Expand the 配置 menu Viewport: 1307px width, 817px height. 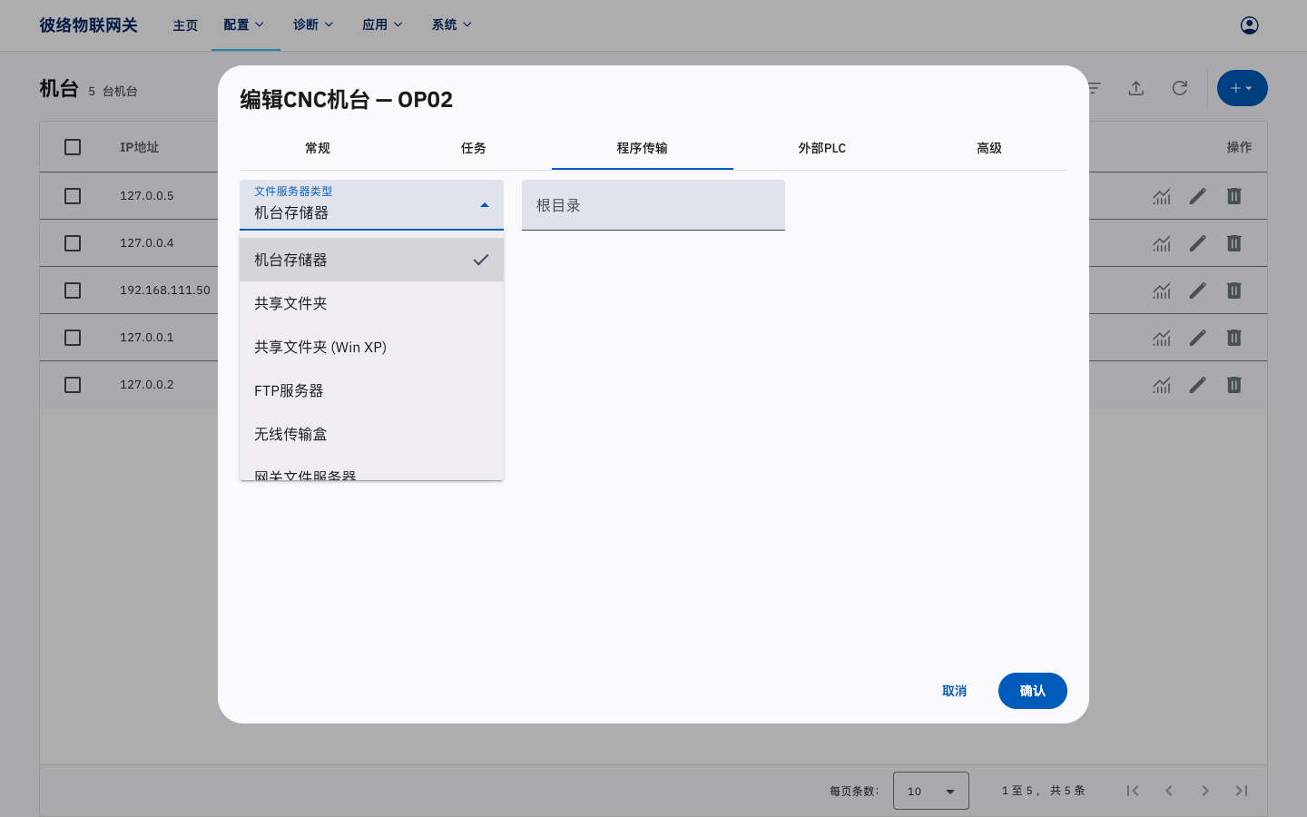(244, 25)
